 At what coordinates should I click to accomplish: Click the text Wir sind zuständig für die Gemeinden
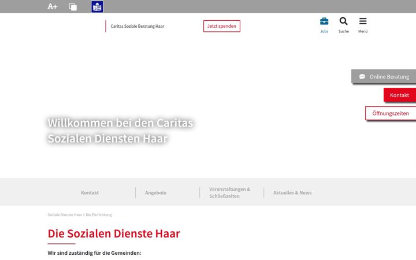[x=94, y=253]
